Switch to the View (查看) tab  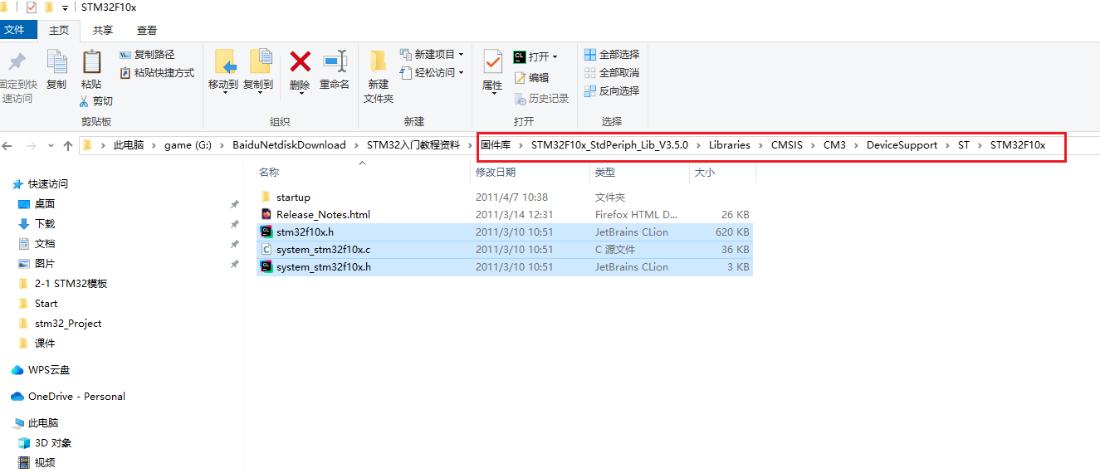pos(147,31)
